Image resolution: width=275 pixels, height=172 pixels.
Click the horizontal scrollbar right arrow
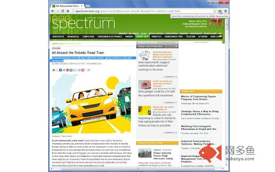pyautogui.click(x=223, y=169)
